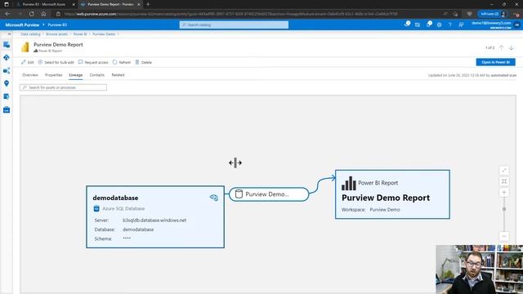Open the third sidebar icon (data estate insights)
The image size is (523, 294).
[7, 71]
